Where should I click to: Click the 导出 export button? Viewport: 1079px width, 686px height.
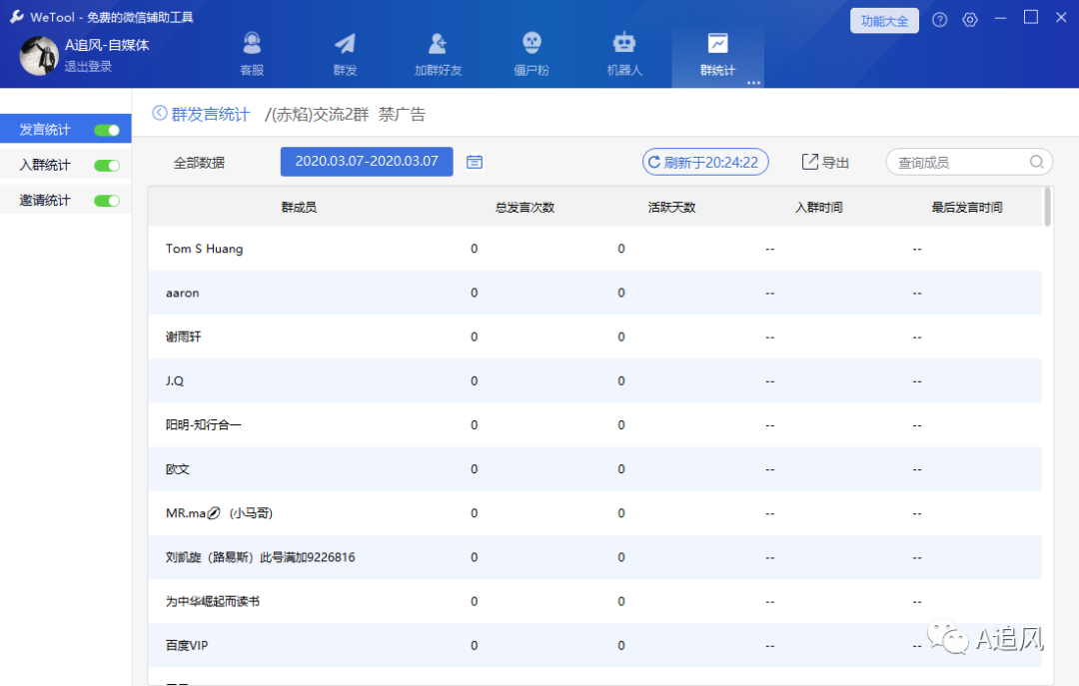click(x=826, y=162)
